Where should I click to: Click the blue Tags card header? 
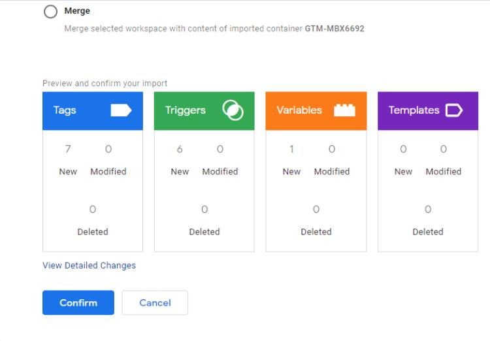coord(92,110)
